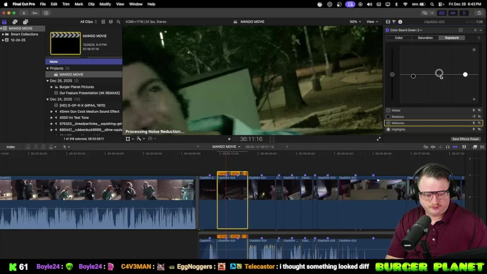Toggle skimming icon in timeline bar

point(433,147)
